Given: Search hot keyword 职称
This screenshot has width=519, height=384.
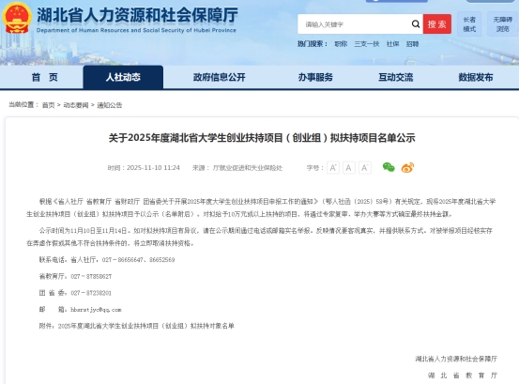Looking at the screenshot, I should [341, 44].
